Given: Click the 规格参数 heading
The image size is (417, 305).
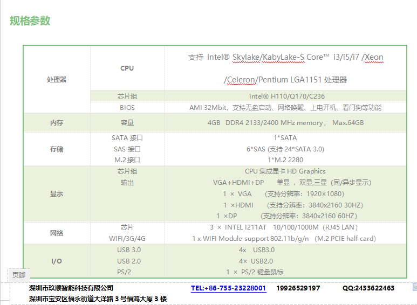Looking at the screenshot, I should 30,20.
